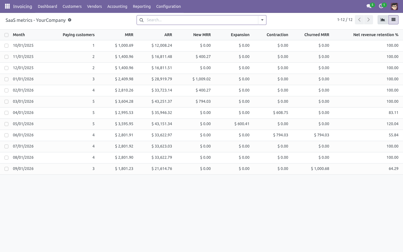Sort by the Month column header
Screen dimensions: 403x252
19,35
